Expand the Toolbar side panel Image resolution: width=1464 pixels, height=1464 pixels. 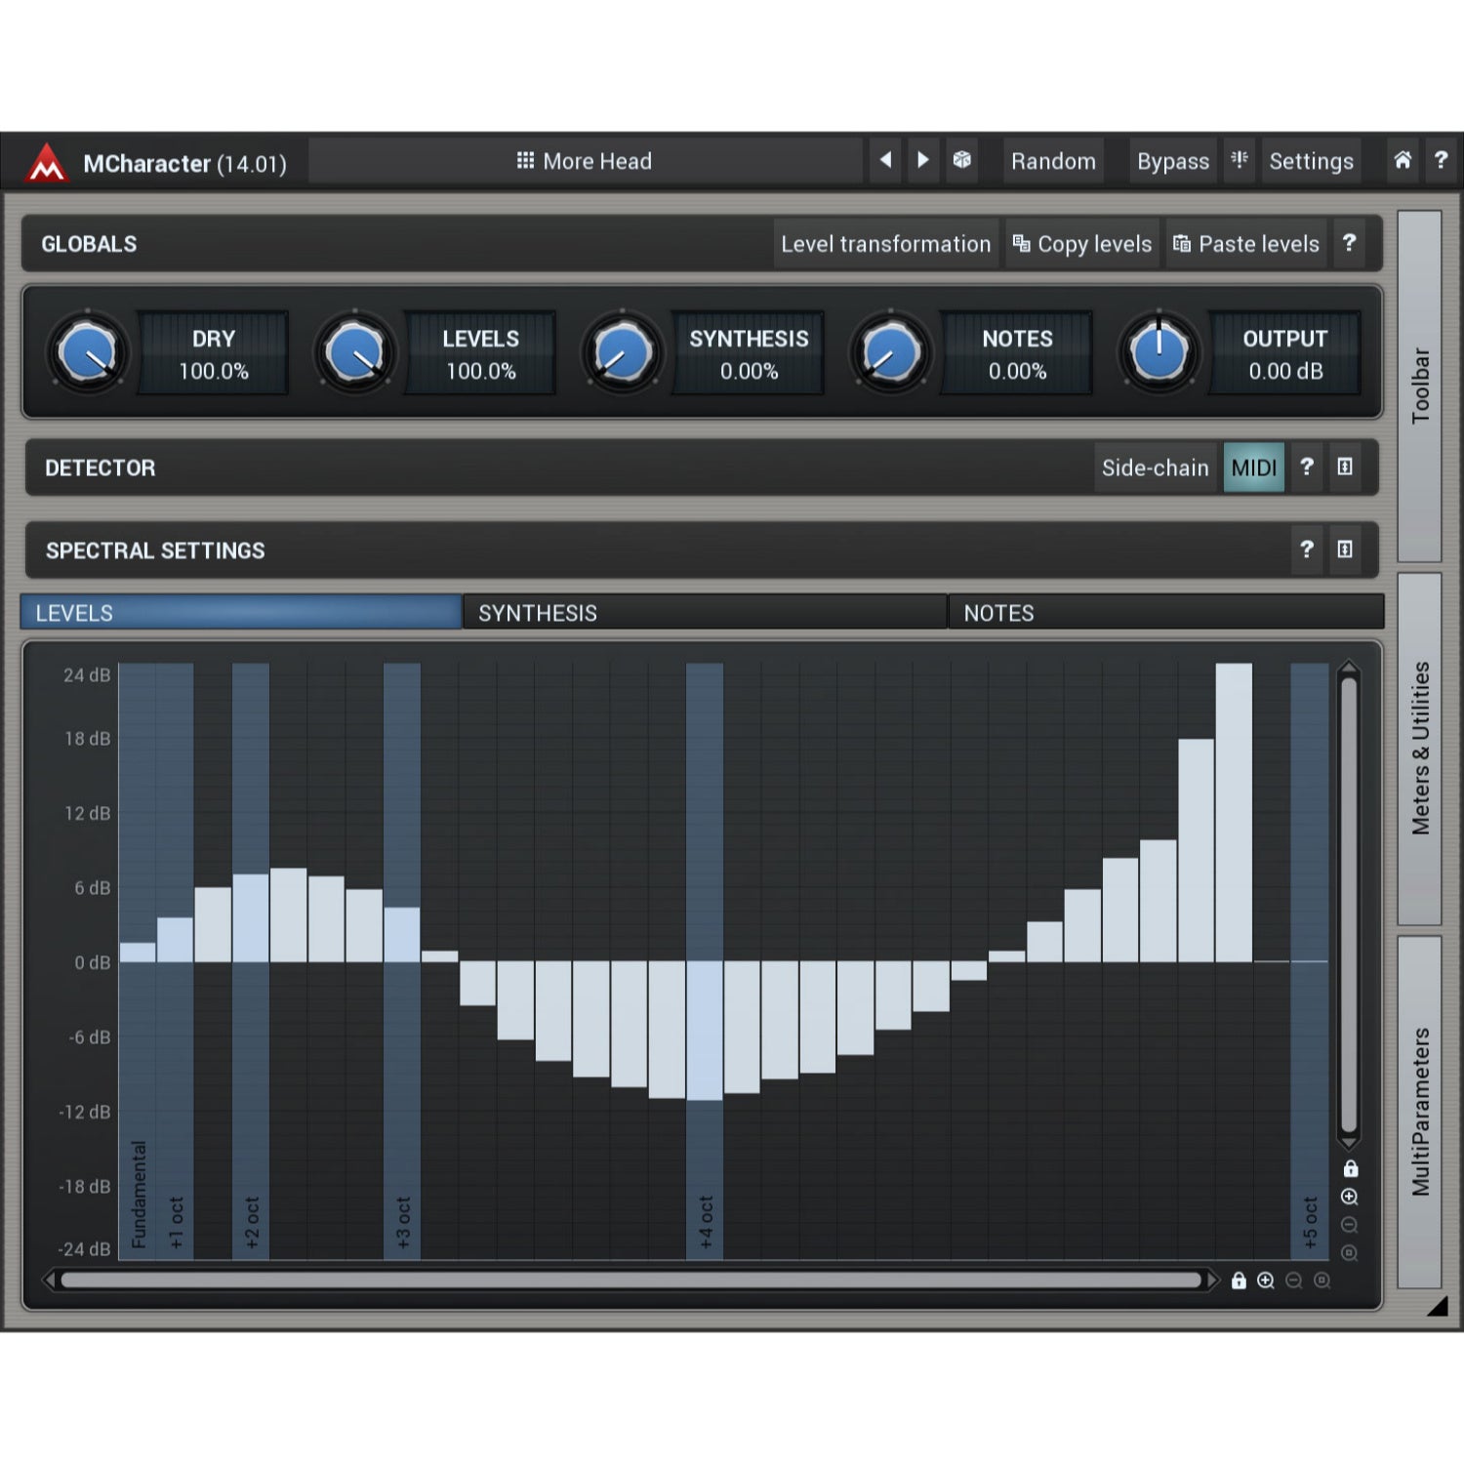[x=1420, y=386]
